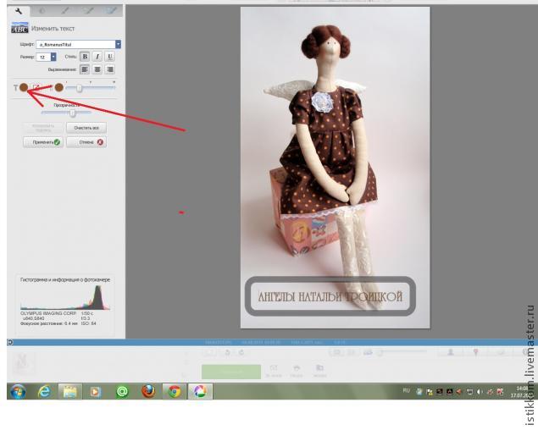Image resolution: width=538 pixels, height=430 pixels.
Task: Expand the font list arrow
Action: (x=118, y=44)
